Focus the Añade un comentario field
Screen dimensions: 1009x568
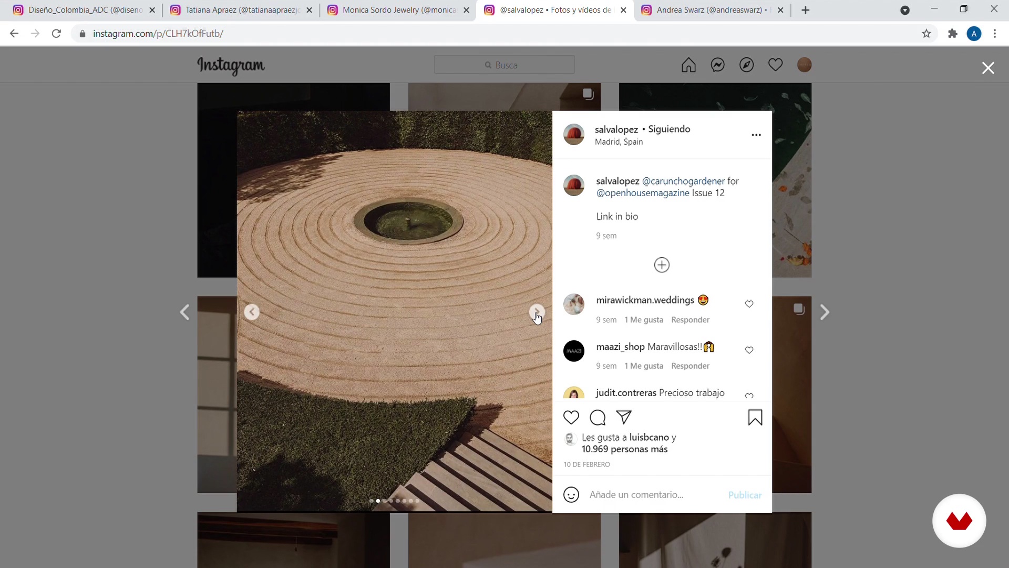(654, 495)
